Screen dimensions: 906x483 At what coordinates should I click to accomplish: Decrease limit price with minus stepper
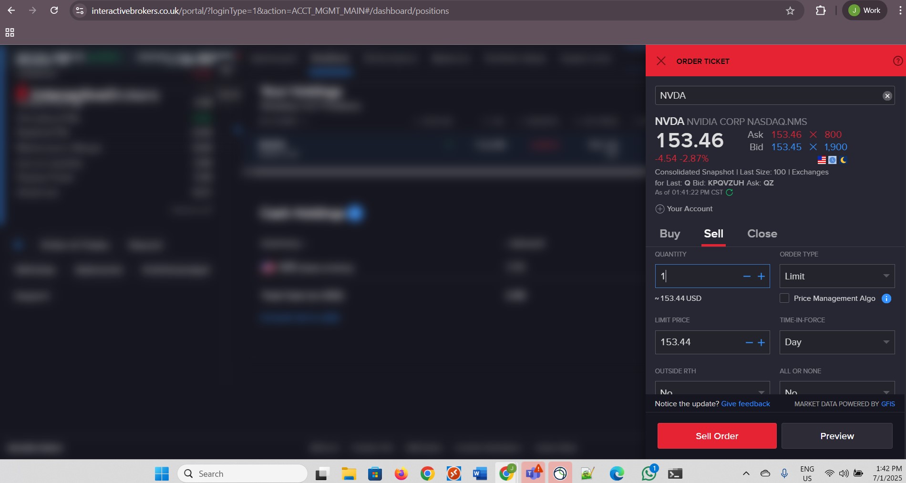pyautogui.click(x=749, y=343)
